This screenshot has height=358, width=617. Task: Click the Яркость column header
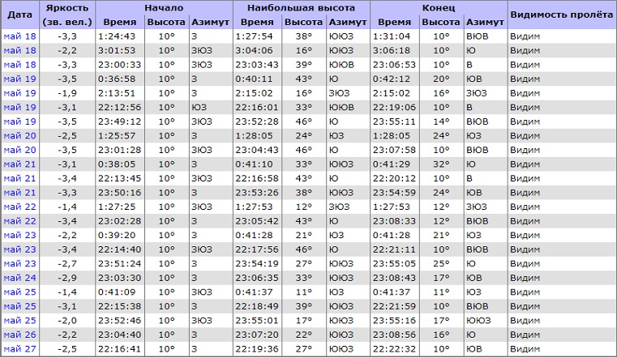pos(68,15)
